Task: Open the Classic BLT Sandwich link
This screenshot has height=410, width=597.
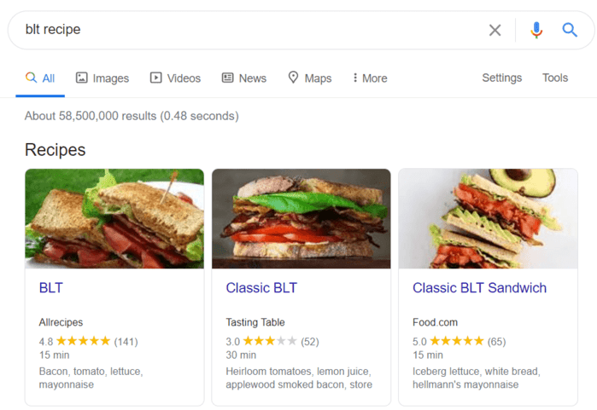Action: (x=479, y=288)
